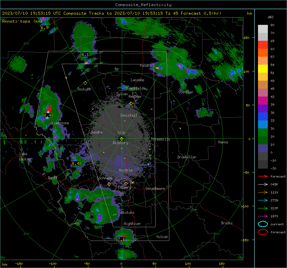Select the white 04DK arrow in legend
Viewport: 287px width, 268px height.
[x=263, y=185]
